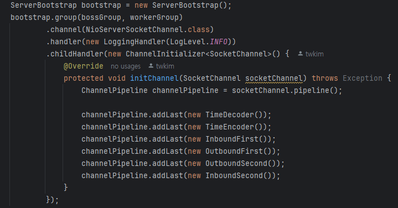Click the NioServerSocketChannel class name

[135, 30]
